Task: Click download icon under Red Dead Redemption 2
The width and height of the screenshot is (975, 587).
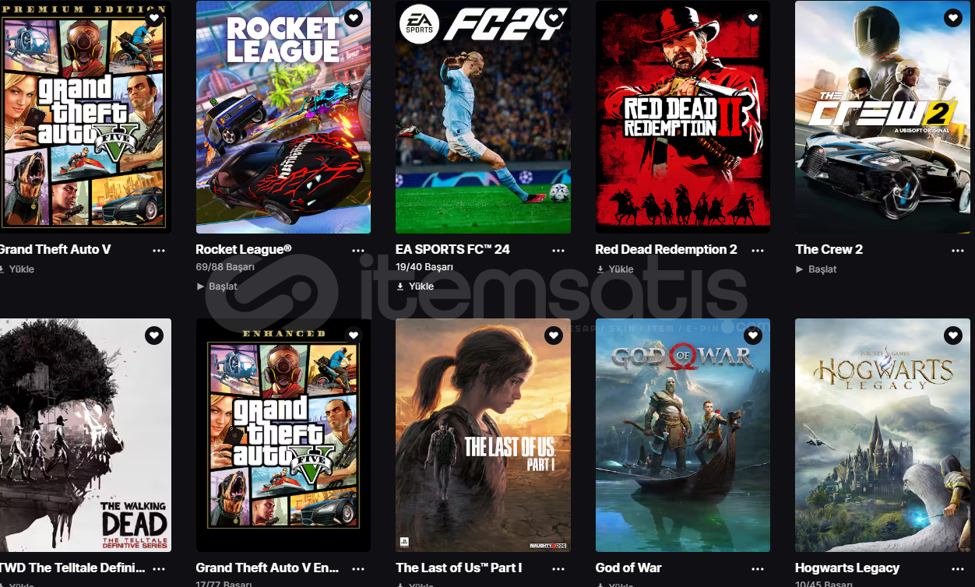Action: click(x=600, y=269)
